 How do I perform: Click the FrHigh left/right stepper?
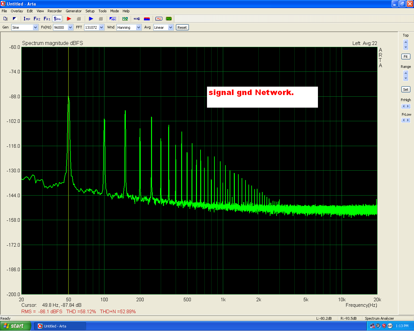click(x=406, y=106)
